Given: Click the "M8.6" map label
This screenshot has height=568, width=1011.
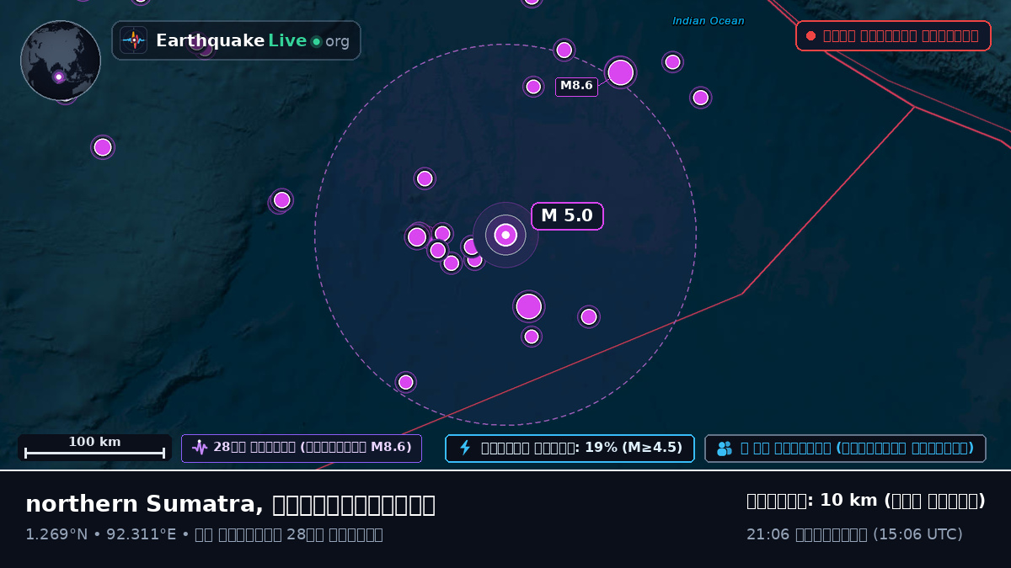Looking at the screenshot, I should pyautogui.click(x=576, y=86).
